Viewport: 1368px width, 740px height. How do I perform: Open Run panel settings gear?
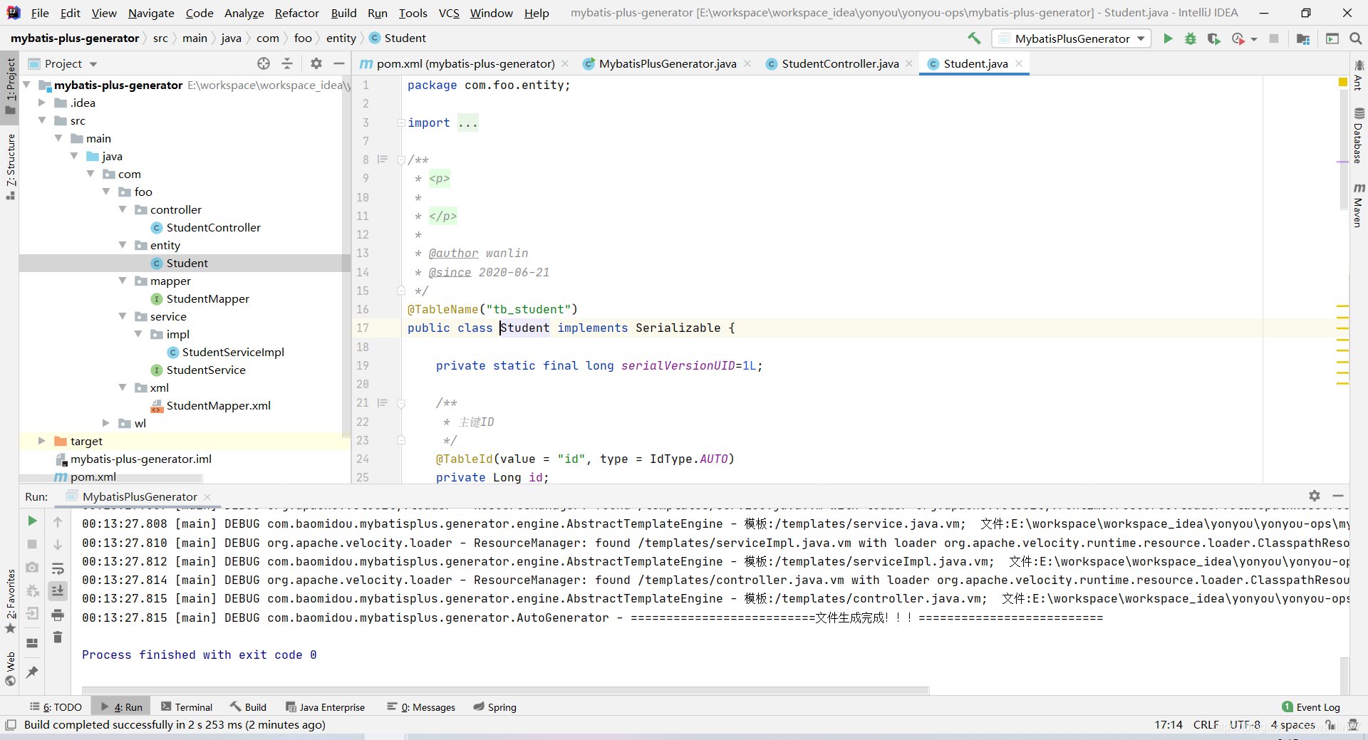(x=1315, y=496)
